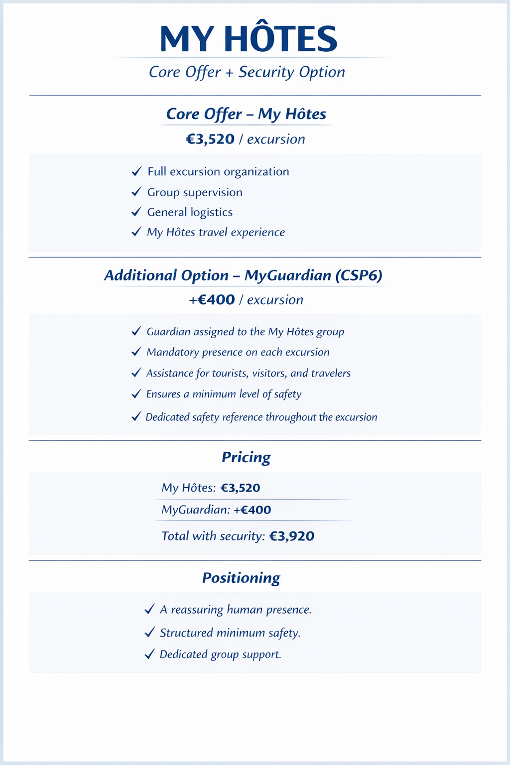This screenshot has width=510, height=765.
Task: Click the checkmark beside My Hôtes travel experience
Action: (136, 232)
